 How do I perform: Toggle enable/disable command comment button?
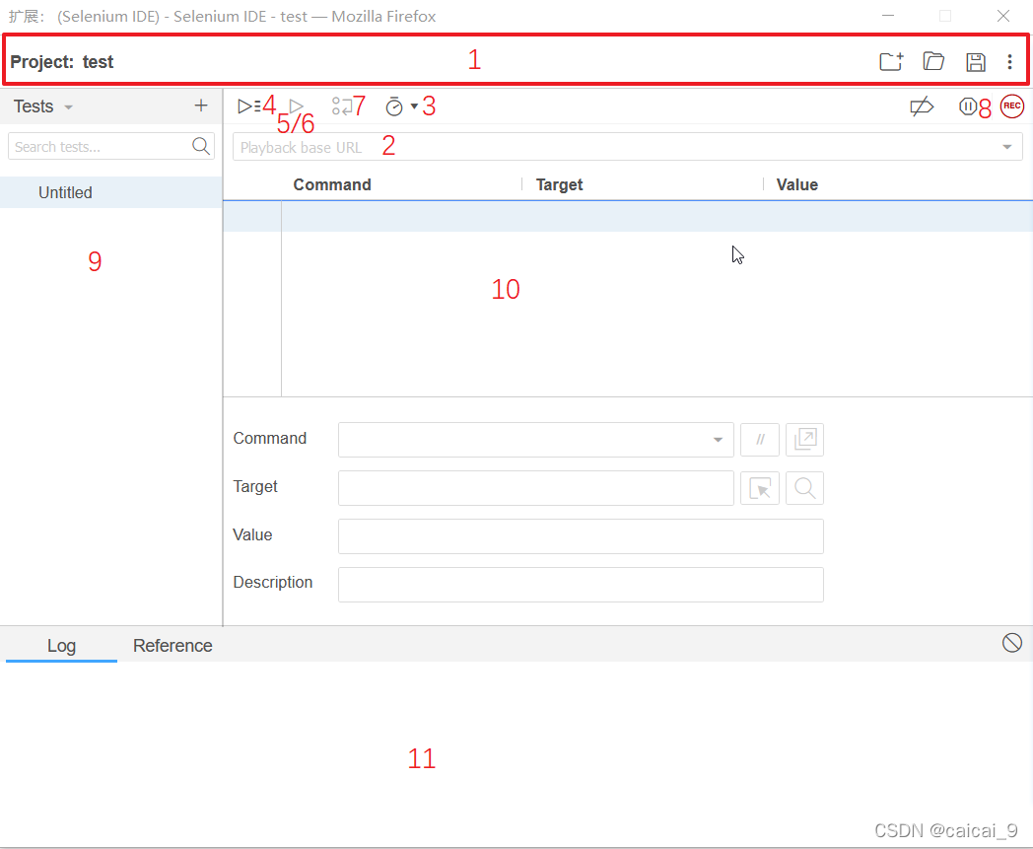760,440
